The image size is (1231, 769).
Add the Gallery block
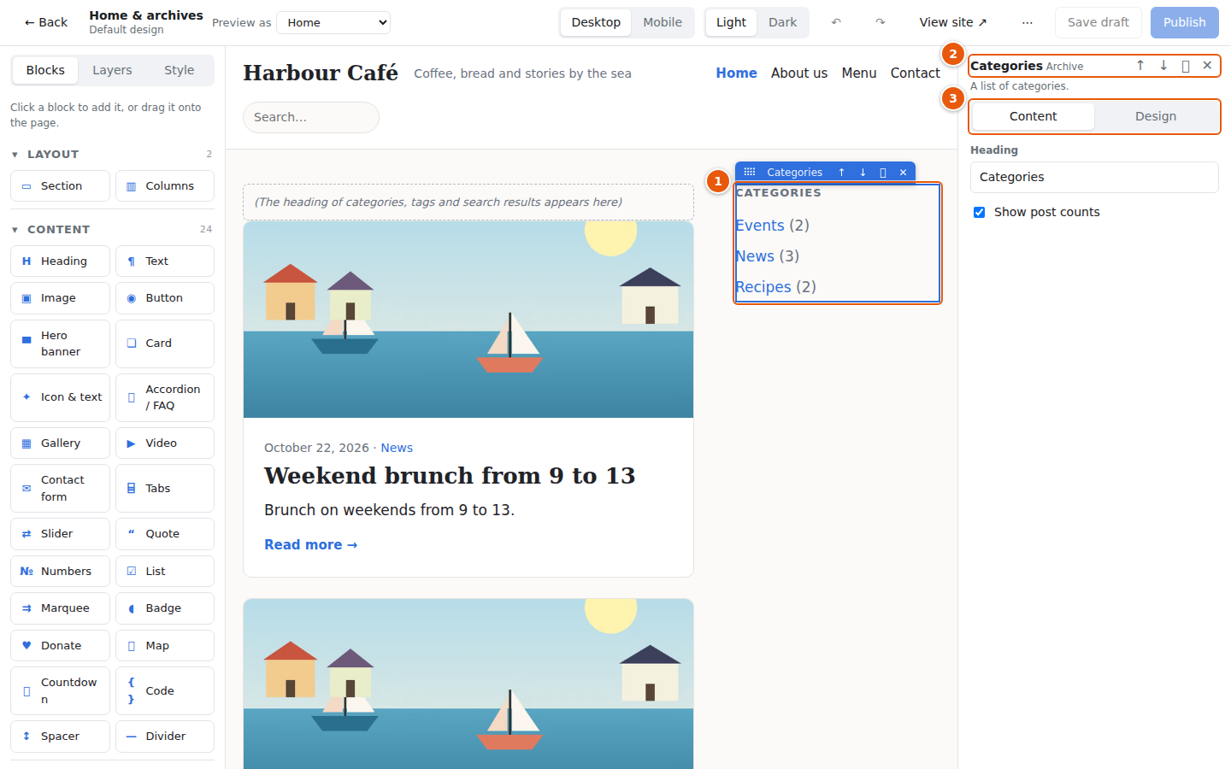pyautogui.click(x=60, y=443)
